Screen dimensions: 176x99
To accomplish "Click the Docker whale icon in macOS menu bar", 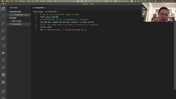I will point(86,1).
